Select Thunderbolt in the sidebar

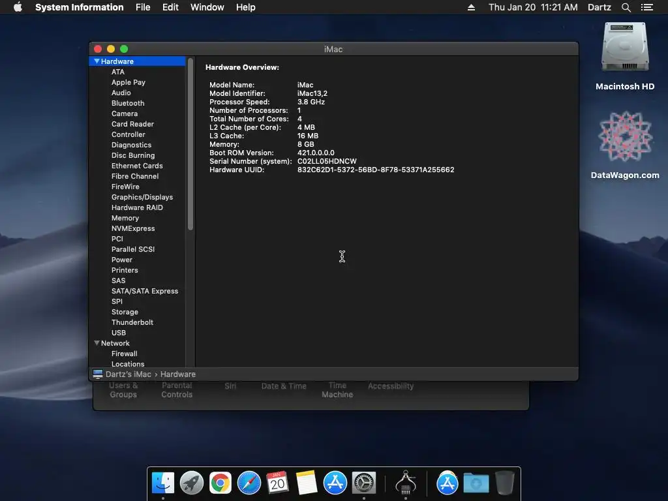coord(132,322)
